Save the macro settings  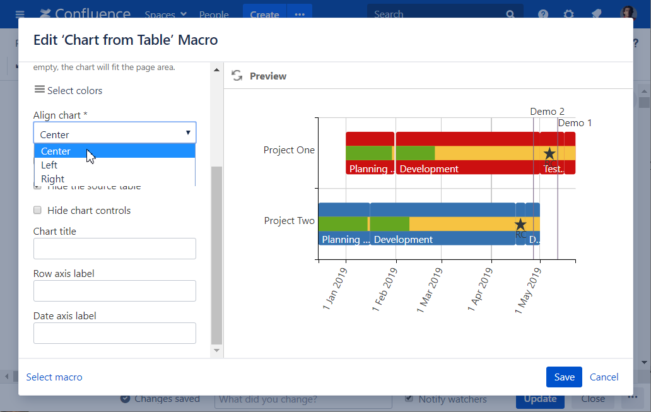click(x=563, y=377)
